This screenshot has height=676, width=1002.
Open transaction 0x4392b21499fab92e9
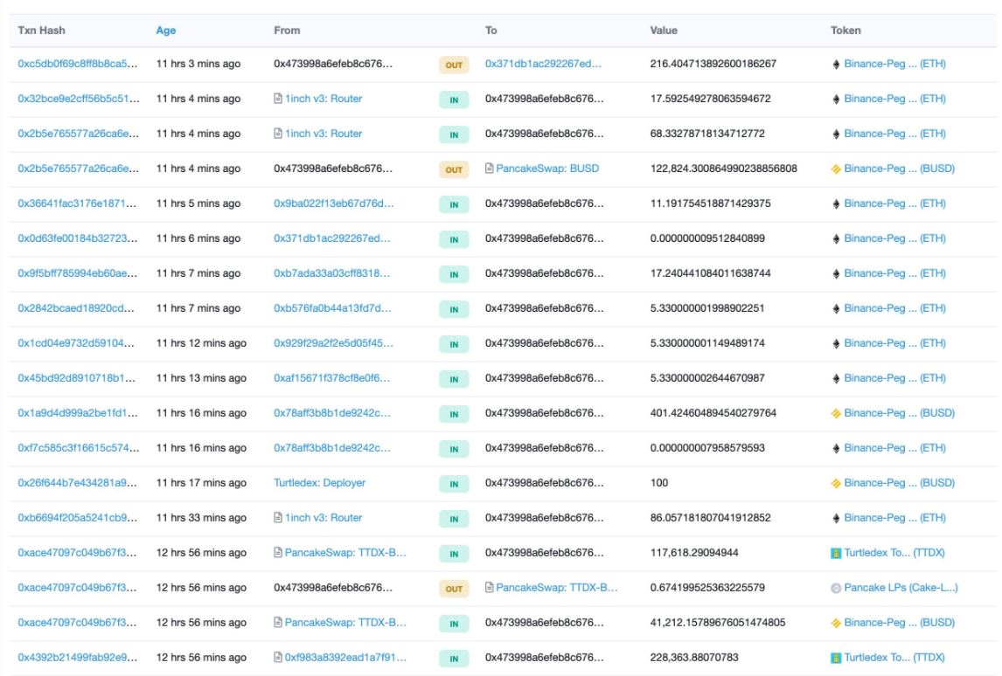[77, 657]
